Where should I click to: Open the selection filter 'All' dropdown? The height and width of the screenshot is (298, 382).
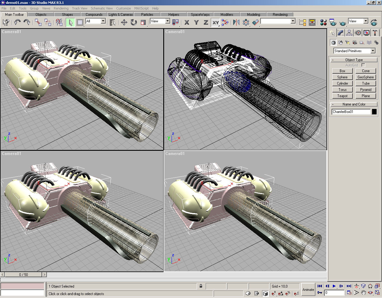pos(103,21)
